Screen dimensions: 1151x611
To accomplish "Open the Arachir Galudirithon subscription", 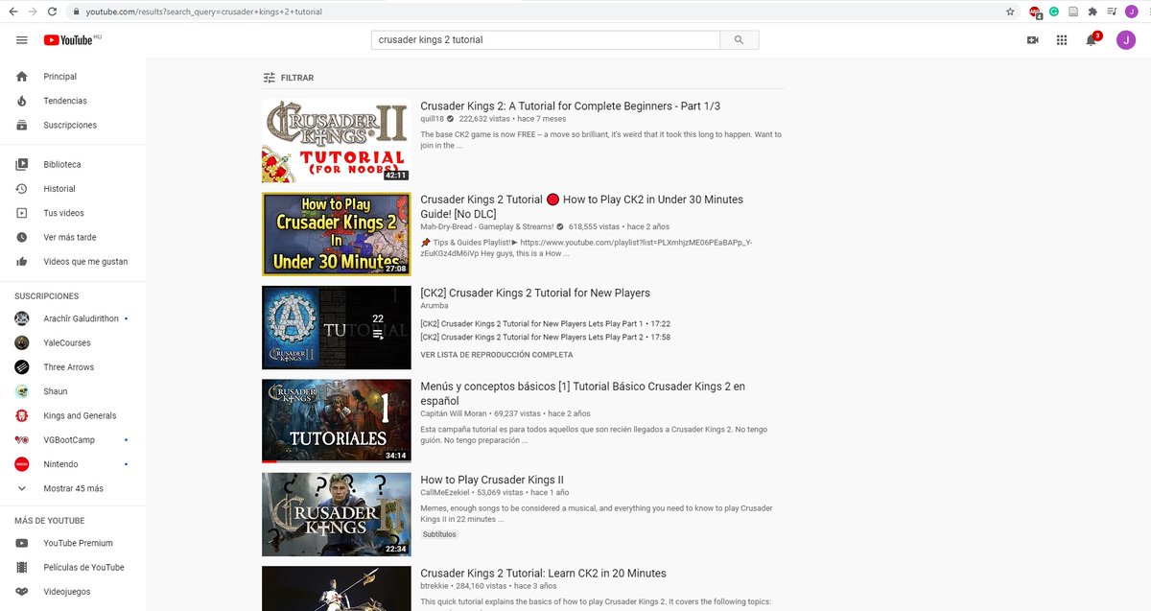I will (x=72, y=318).
